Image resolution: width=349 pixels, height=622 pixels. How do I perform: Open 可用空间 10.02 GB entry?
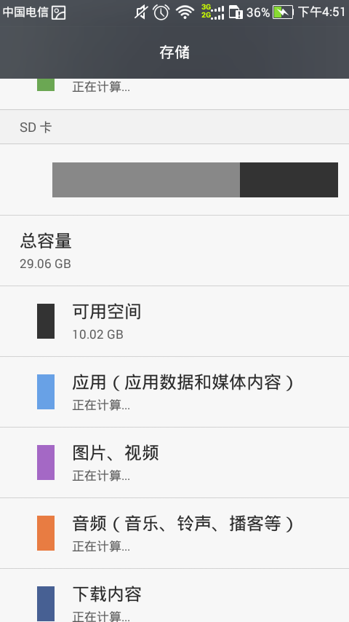(174, 321)
